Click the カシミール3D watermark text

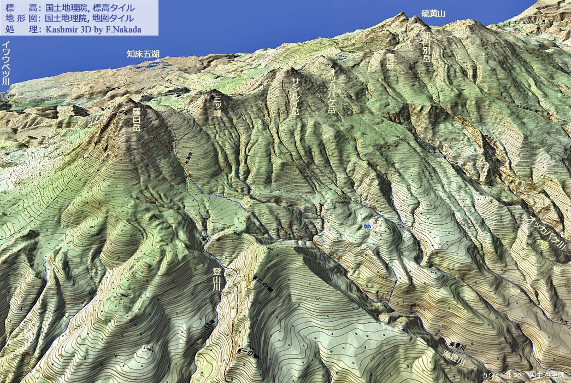[501, 375]
